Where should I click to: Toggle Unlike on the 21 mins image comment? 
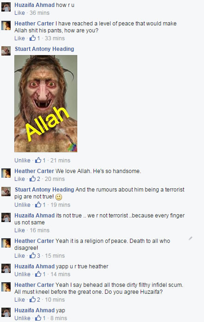coord(22,161)
